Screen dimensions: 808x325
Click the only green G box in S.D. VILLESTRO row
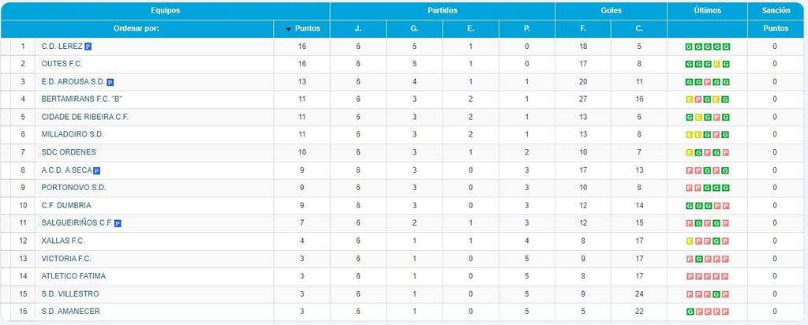[716, 294]
